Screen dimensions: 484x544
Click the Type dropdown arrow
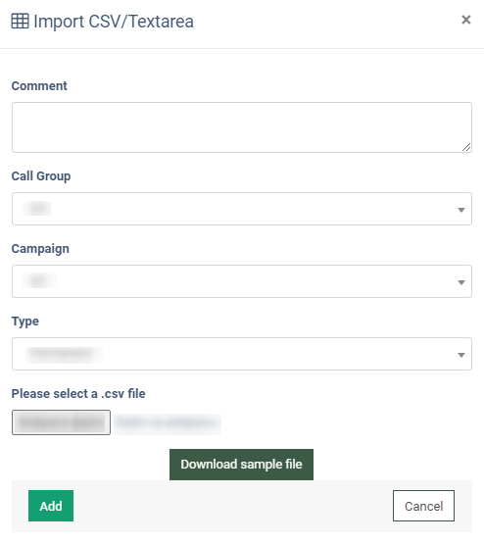[461, 355]
